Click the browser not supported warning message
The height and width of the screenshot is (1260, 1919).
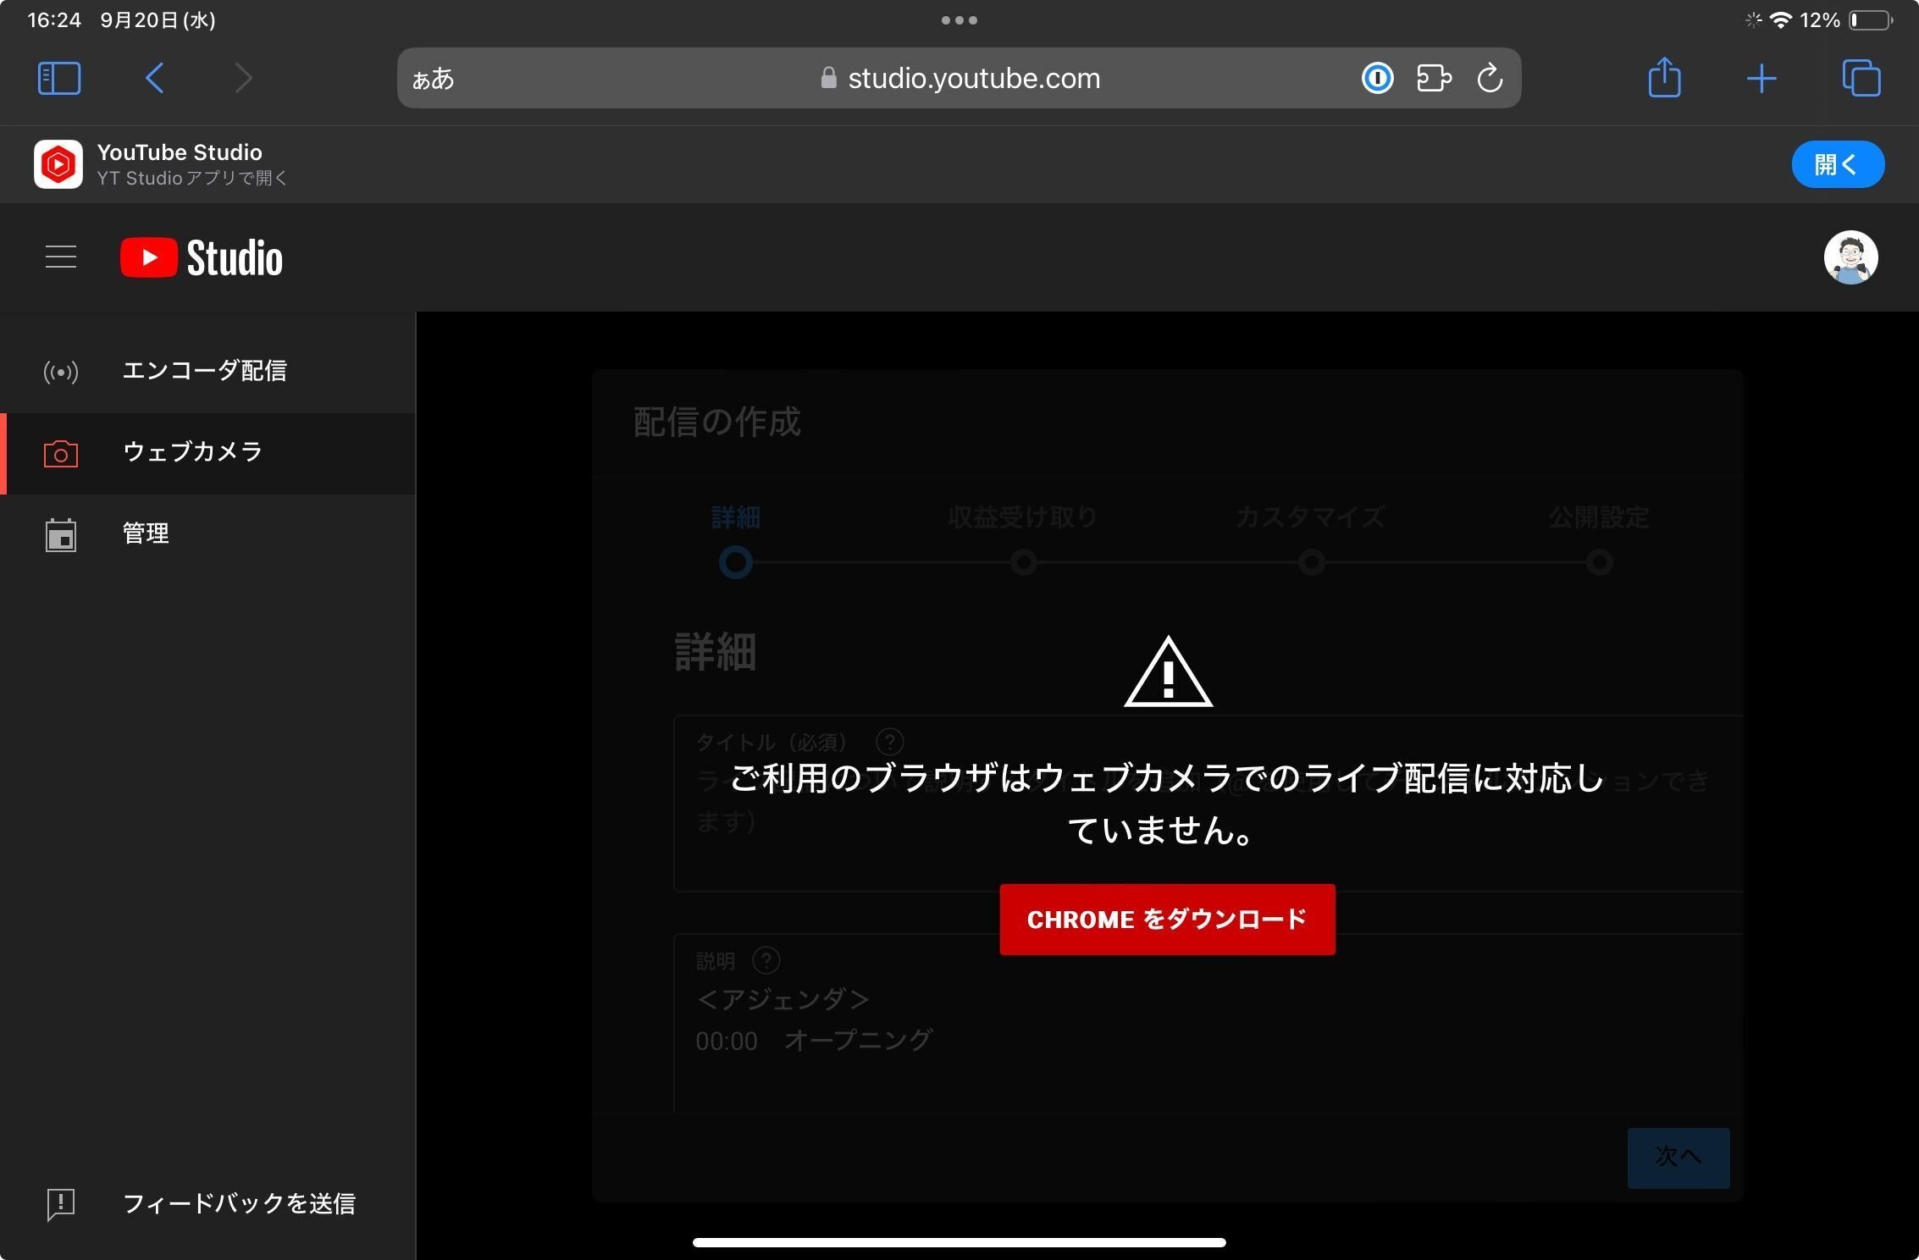pyautogui.click(x=1167, y=804)
